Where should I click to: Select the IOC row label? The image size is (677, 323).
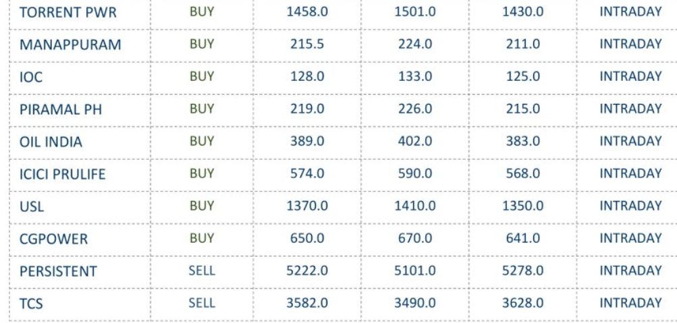31,77
